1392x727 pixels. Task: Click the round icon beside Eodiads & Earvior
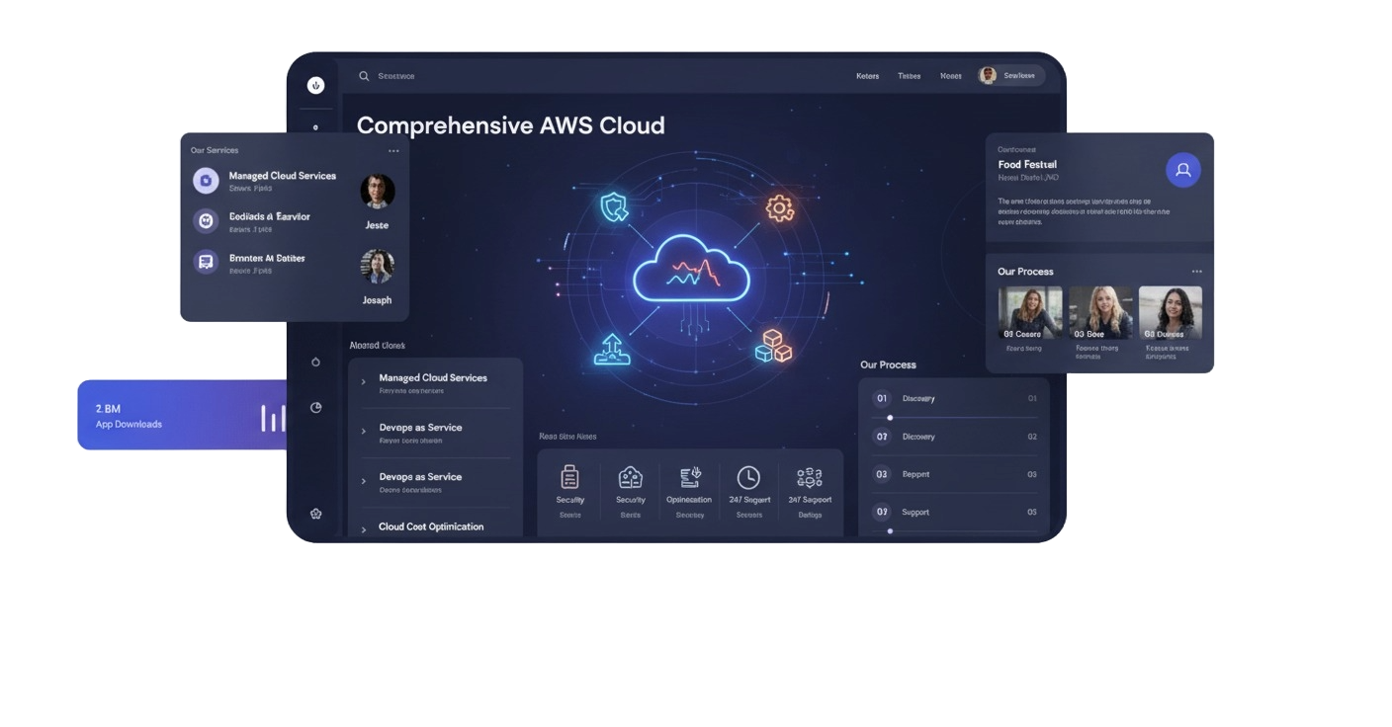coord(206,221)
